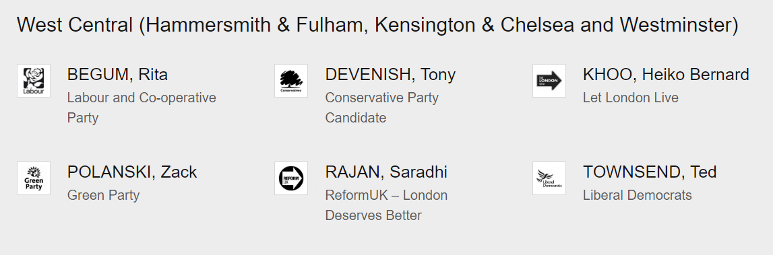Open candidate BEGUM, Rita
This screenshot has width=773, height=255.
tap(117, 75)
